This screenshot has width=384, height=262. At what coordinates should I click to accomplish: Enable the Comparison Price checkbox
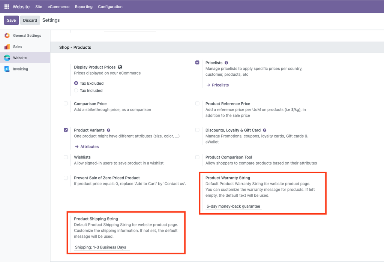66,103
